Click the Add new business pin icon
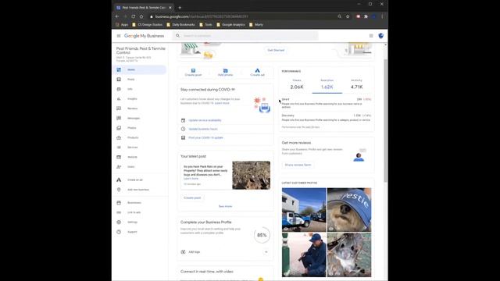This screenshot has height=281, width=500. (119, 190)
